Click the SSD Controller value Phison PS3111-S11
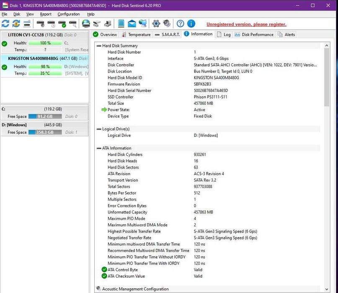This screenshot has width=338, height=293. (x=210, y=97)
